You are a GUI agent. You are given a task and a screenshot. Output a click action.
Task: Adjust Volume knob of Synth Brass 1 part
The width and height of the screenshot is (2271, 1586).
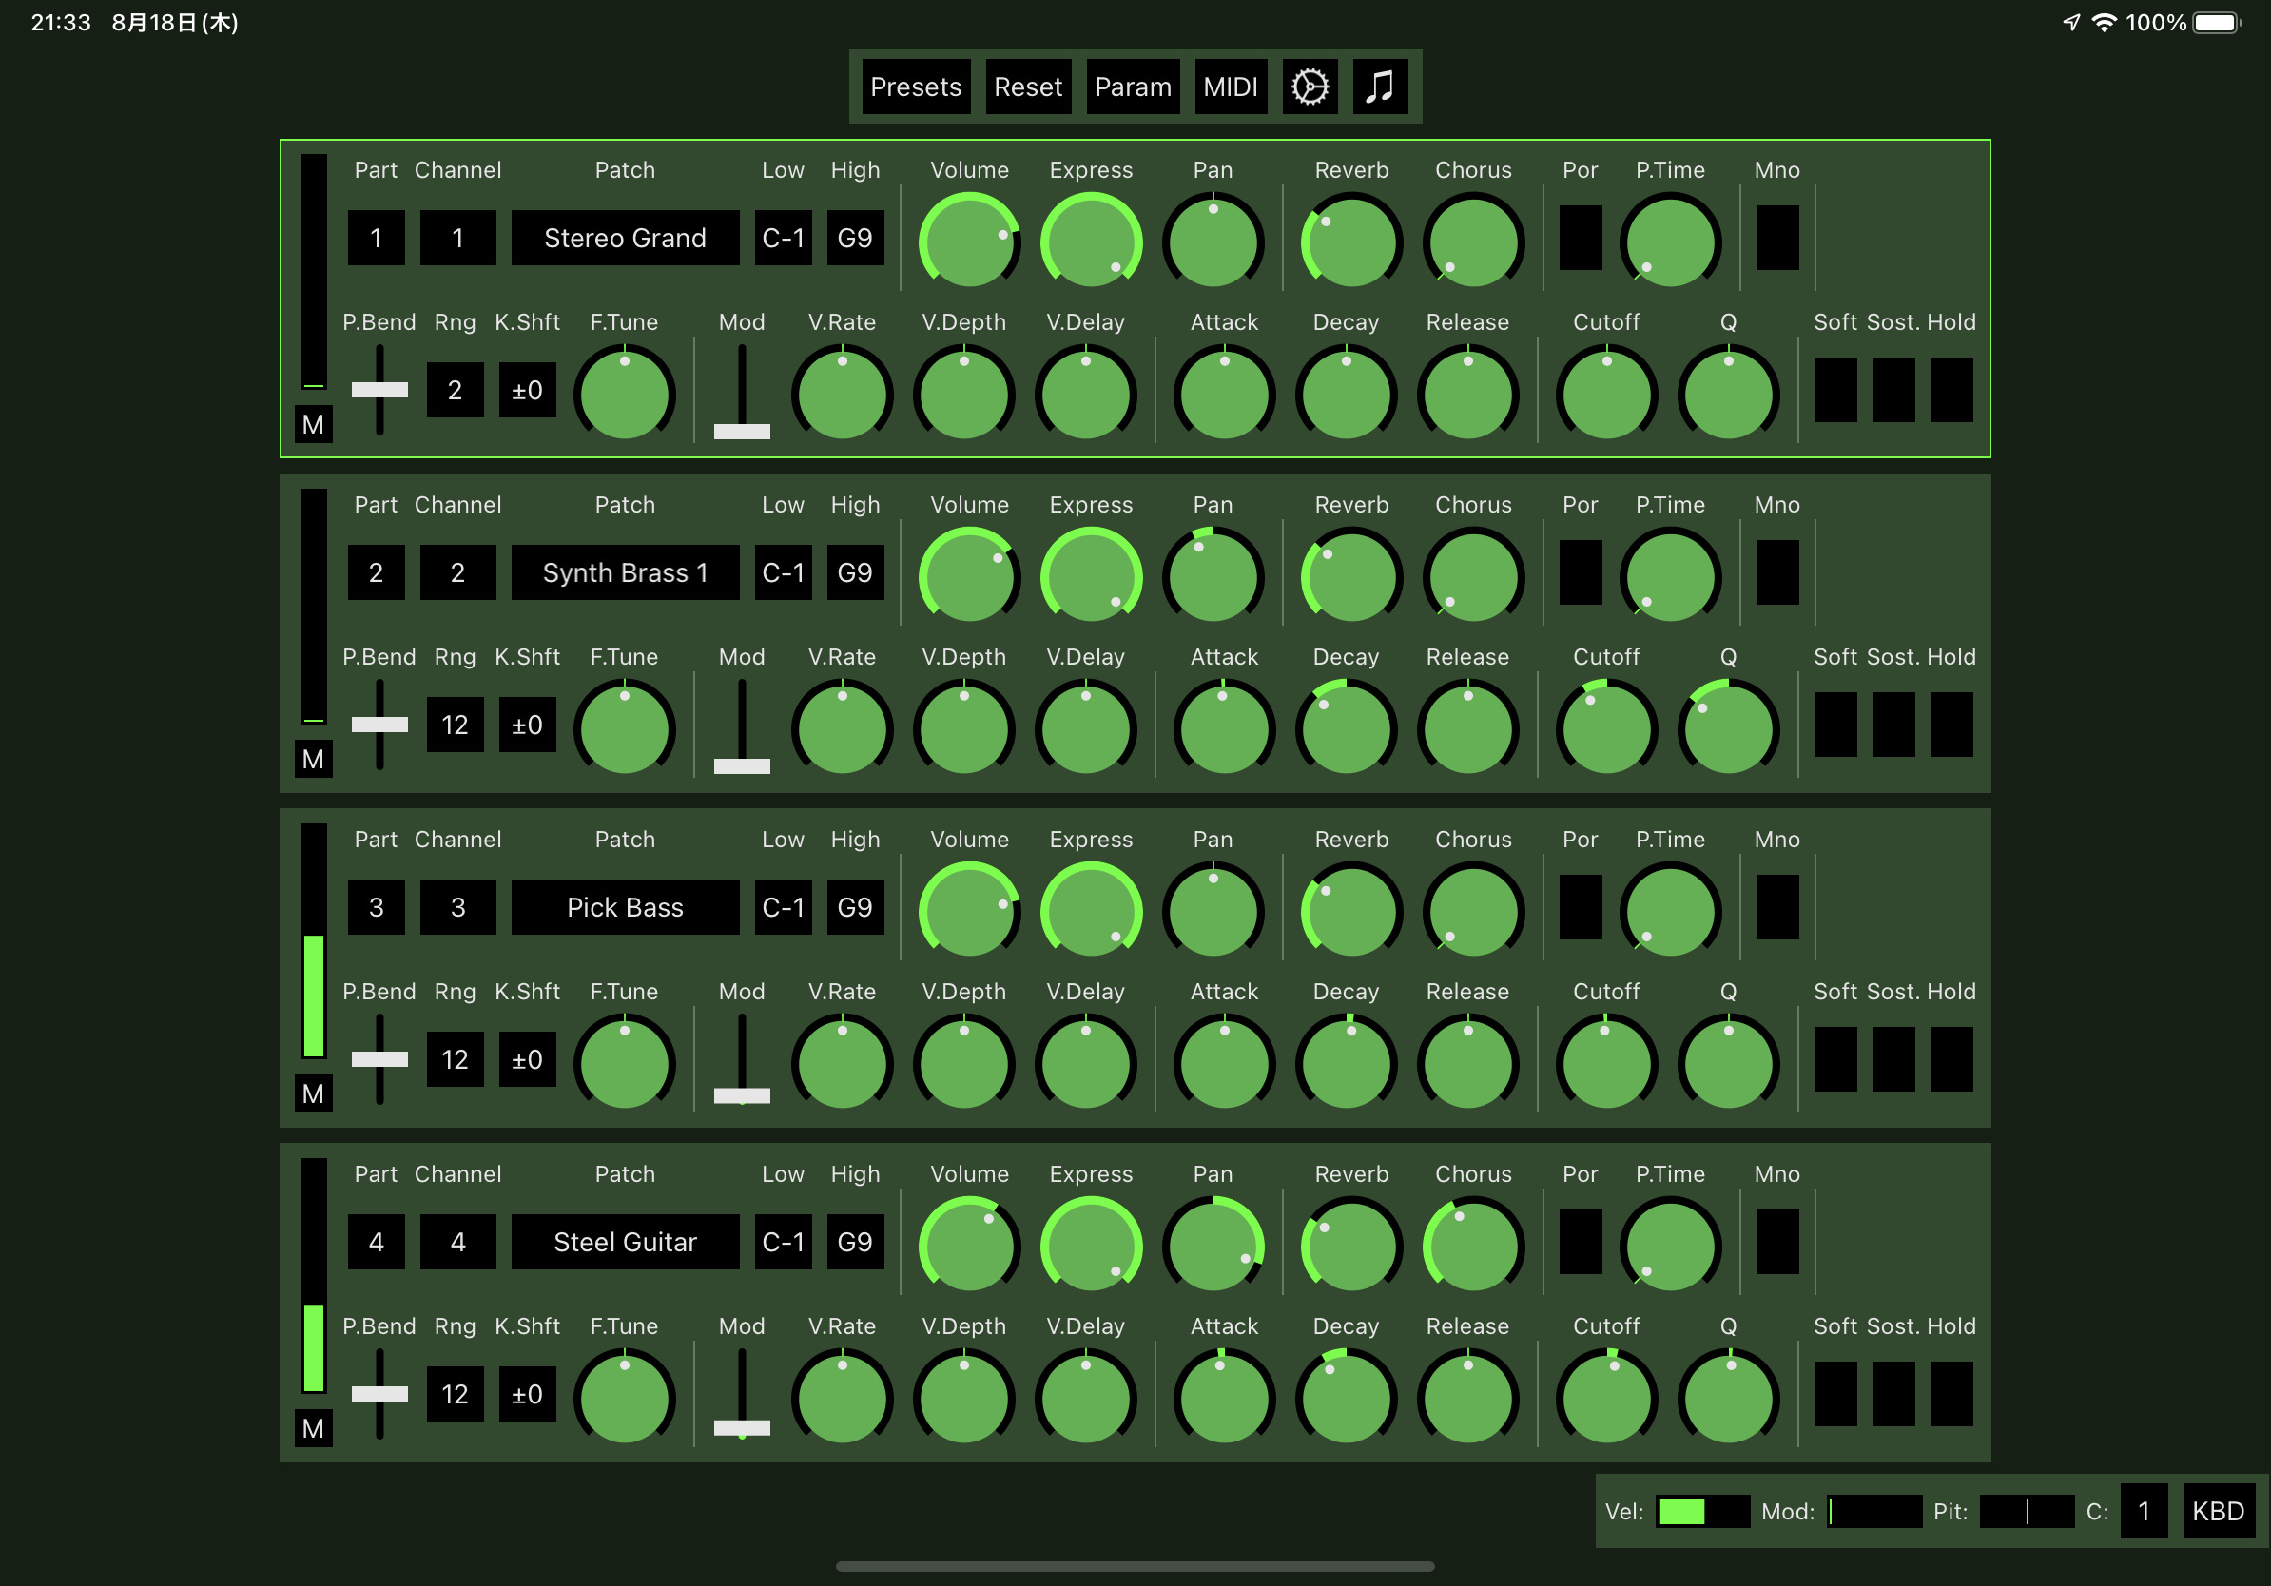(x=969, y=576)
